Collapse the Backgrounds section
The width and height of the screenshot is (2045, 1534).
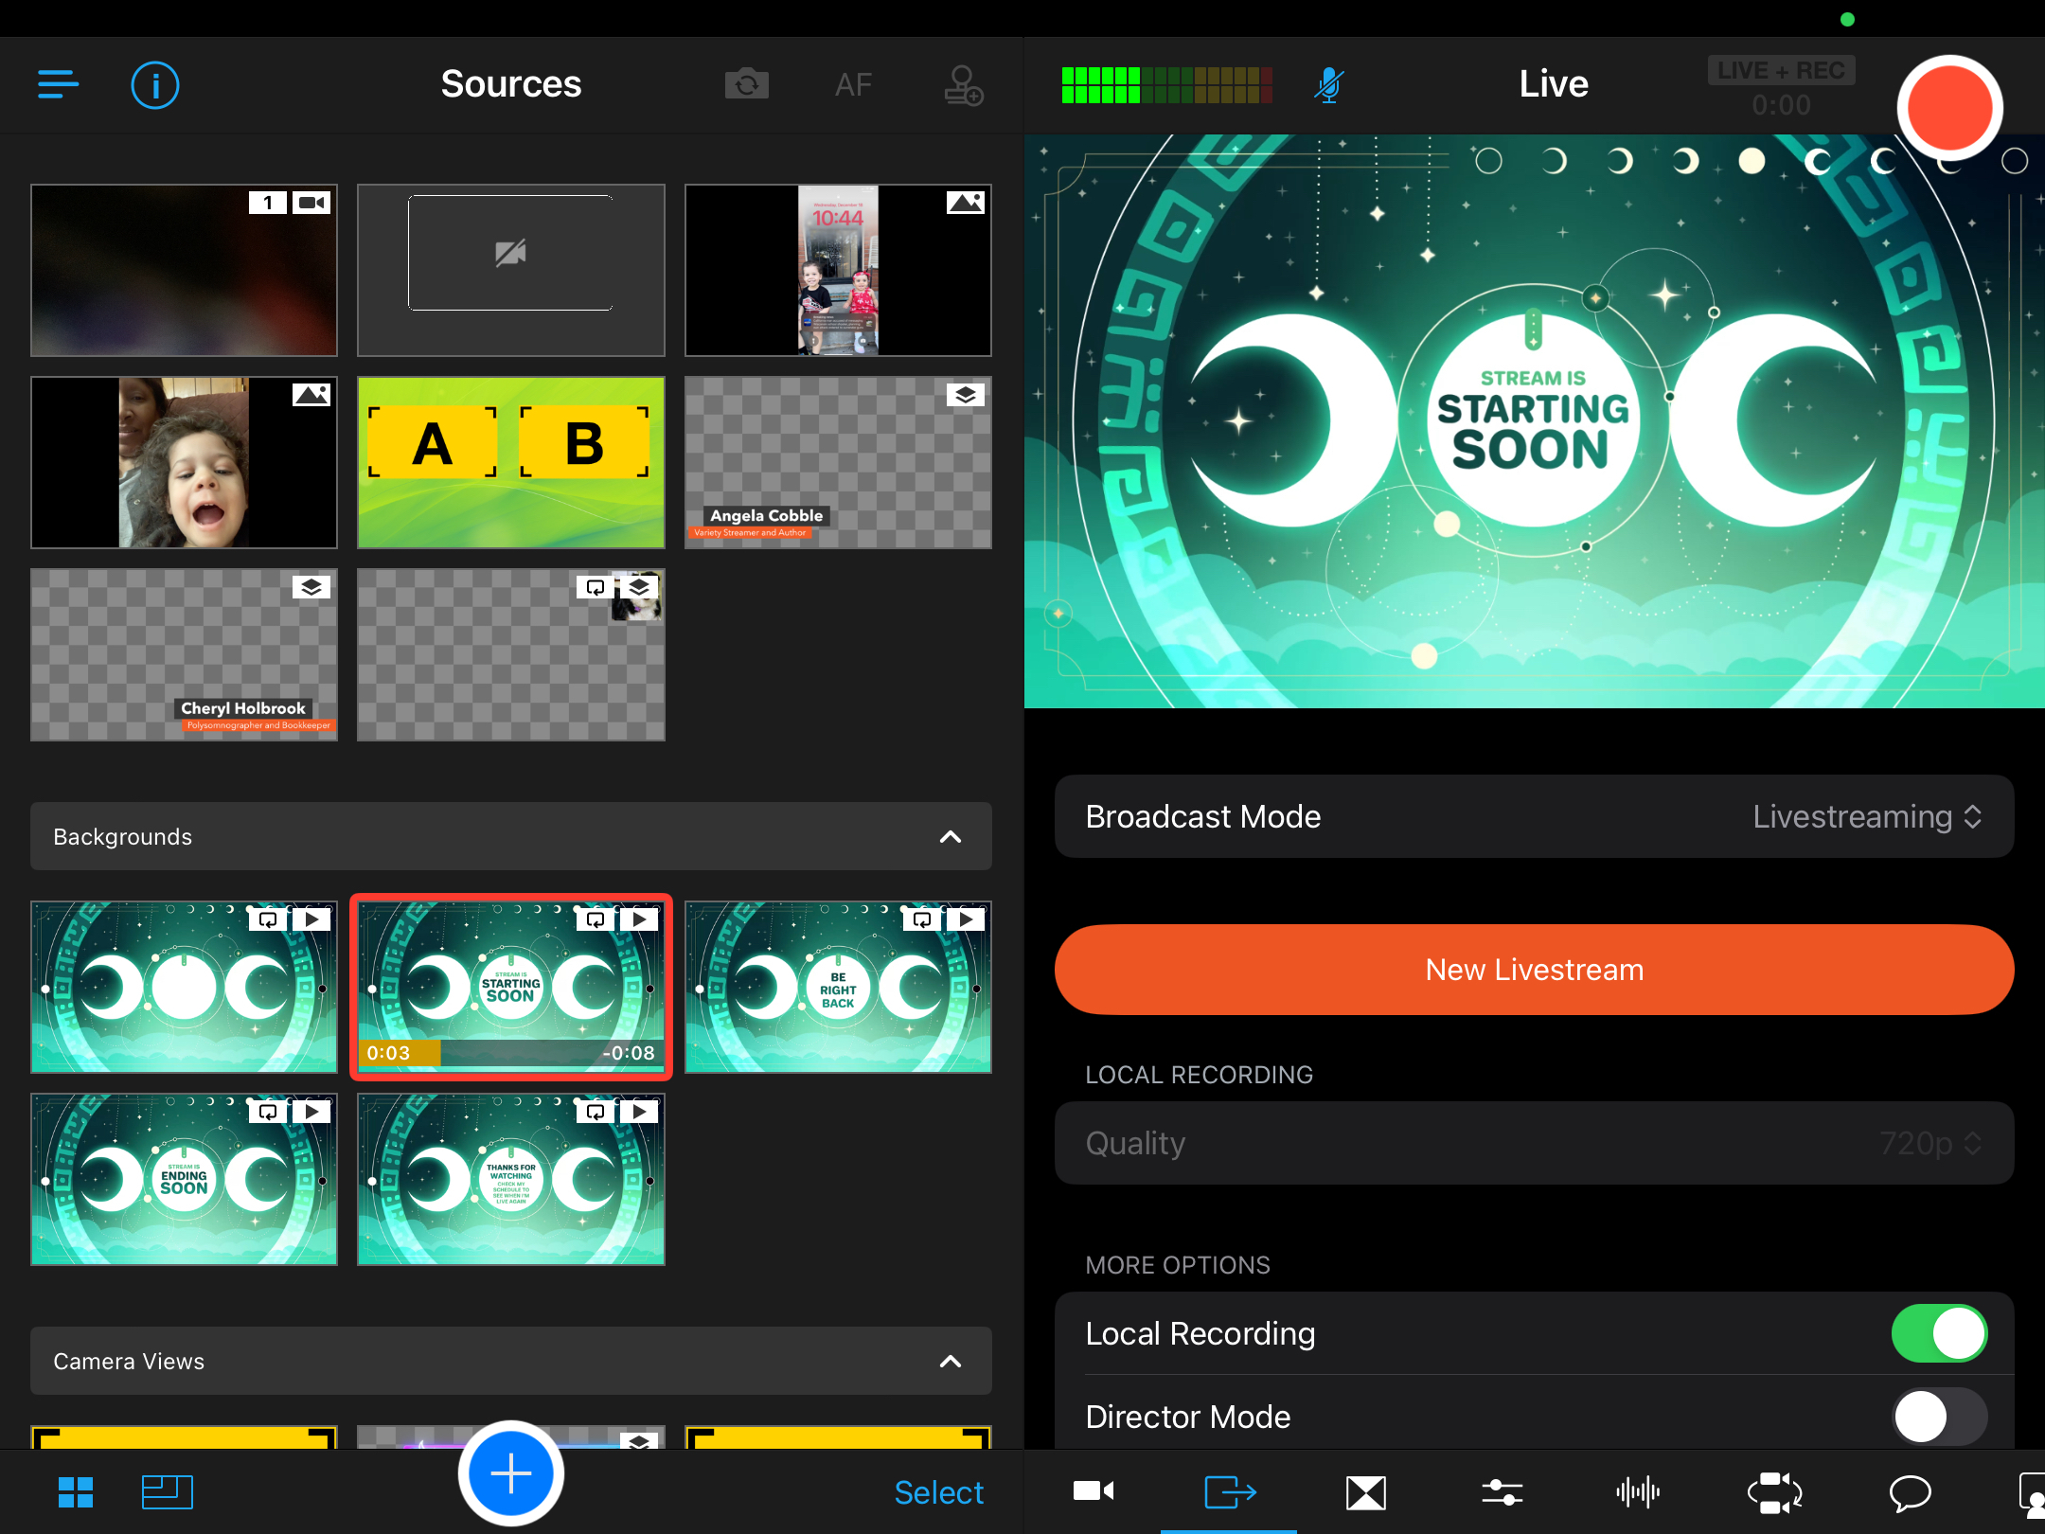pos(950,837)
